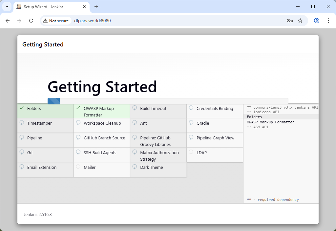This screenshot has height=231, width=336.
Task: Open a new tab with the plus button
Action: click(96, 7)
